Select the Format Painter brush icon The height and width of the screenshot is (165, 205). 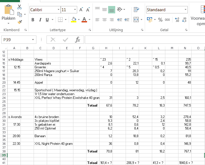coord(19,22)
